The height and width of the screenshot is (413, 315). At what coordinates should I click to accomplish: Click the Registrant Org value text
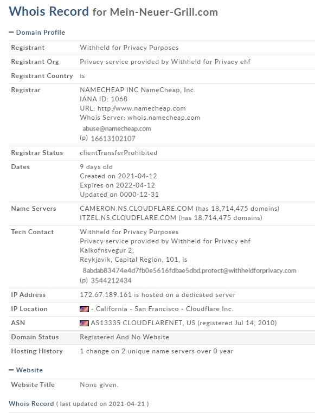click(165, 62)
